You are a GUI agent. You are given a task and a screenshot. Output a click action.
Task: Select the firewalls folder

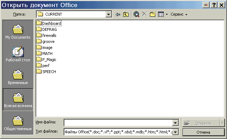point(46,35)
